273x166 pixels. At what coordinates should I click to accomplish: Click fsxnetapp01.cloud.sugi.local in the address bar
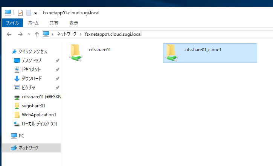click(x=113, y=34)
